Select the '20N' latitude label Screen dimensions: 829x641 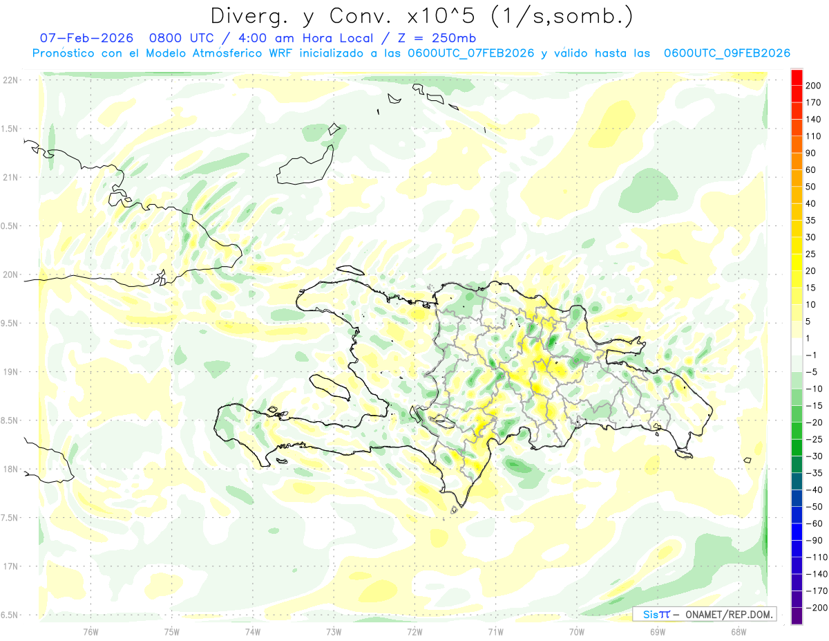click(10, 275)
